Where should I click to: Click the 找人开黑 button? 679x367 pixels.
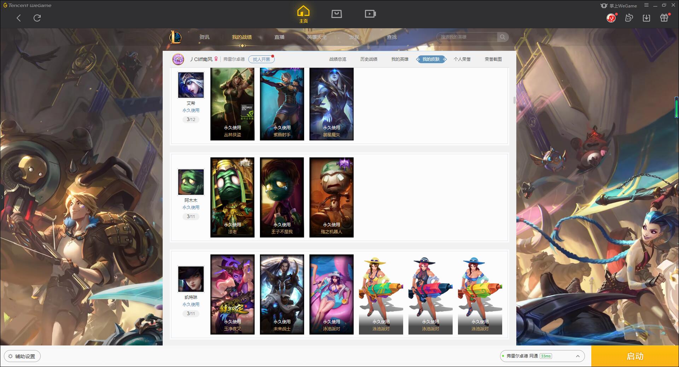click(x=261, y=59)
